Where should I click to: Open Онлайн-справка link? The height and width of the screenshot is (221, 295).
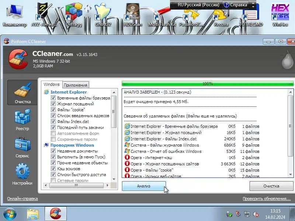(x=22, y=199)
